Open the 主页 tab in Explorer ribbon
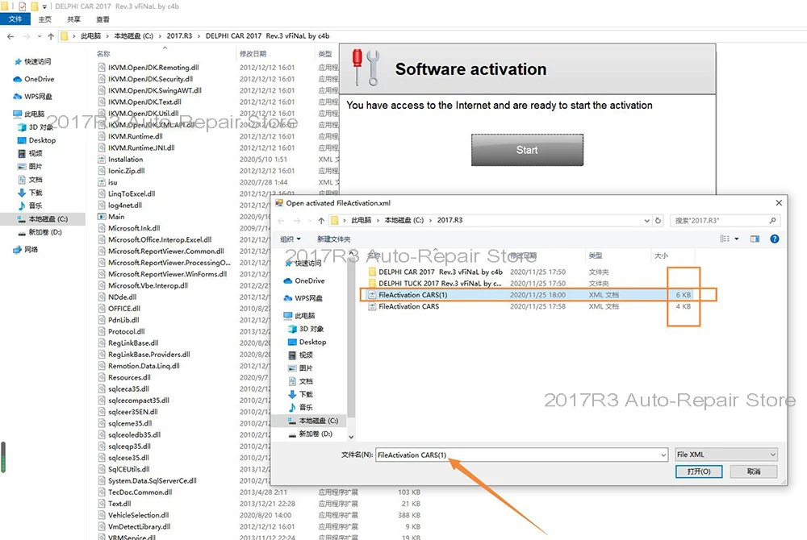The image size is (807, 540). tap(44, 19)
